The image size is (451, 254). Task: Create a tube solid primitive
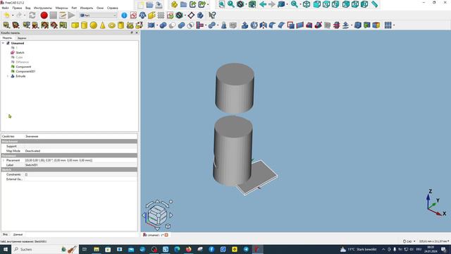point(121,25)
